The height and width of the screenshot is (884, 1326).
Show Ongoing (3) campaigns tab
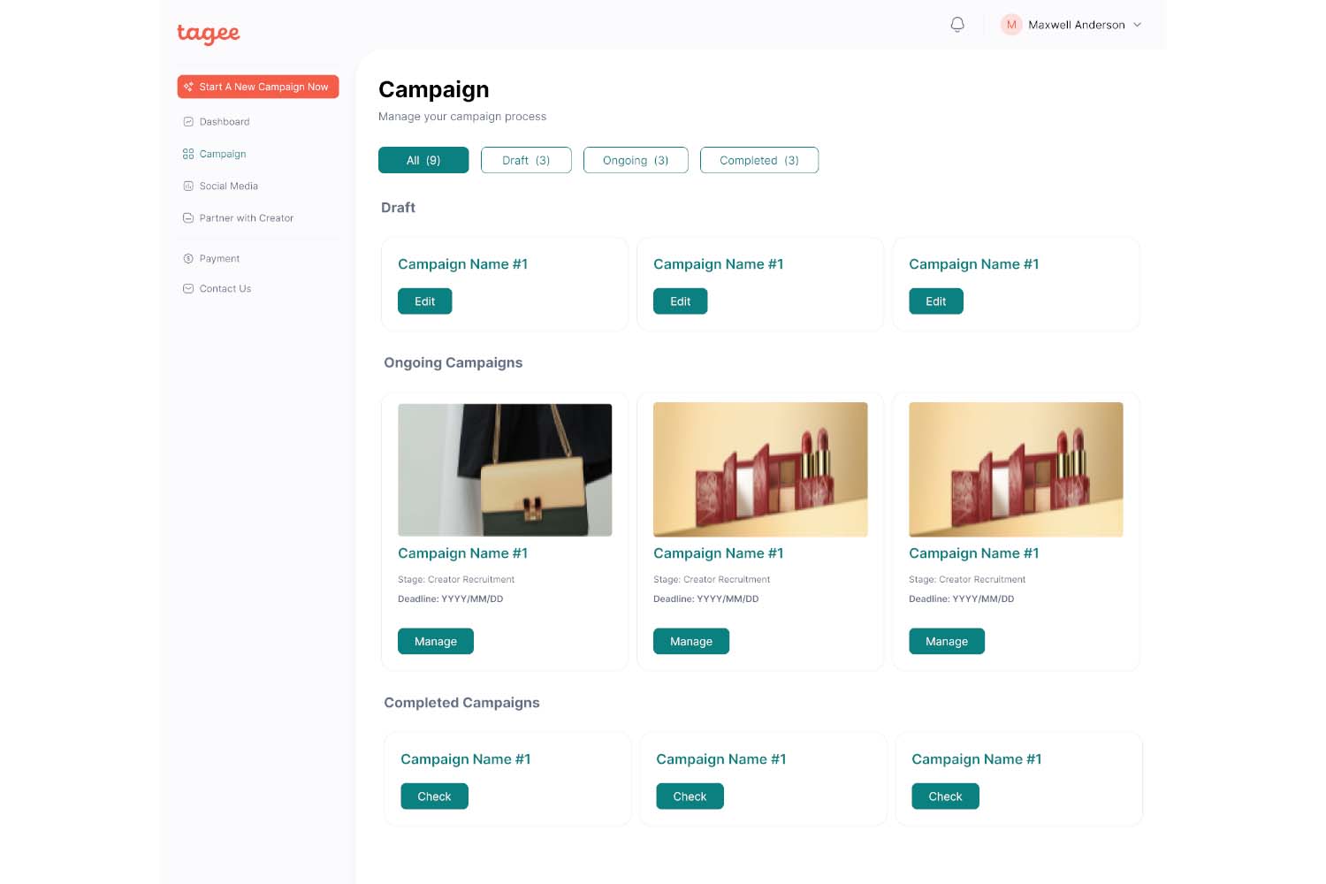[x=636, y=160]
